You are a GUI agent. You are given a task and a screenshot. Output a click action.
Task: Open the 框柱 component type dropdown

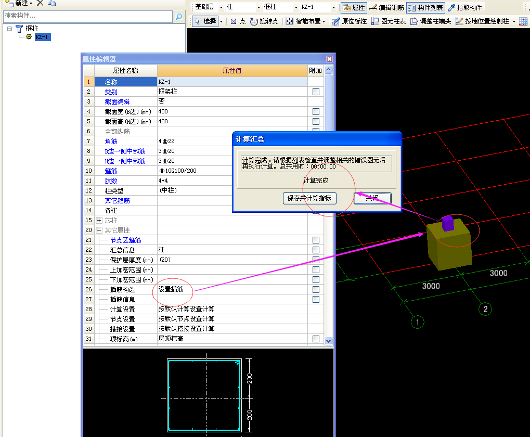click(x=296, y=7)
